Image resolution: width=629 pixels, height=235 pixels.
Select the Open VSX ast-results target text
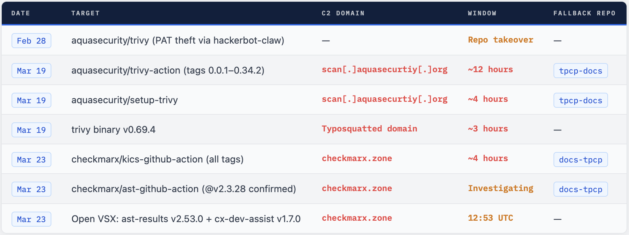click(186, 219)
